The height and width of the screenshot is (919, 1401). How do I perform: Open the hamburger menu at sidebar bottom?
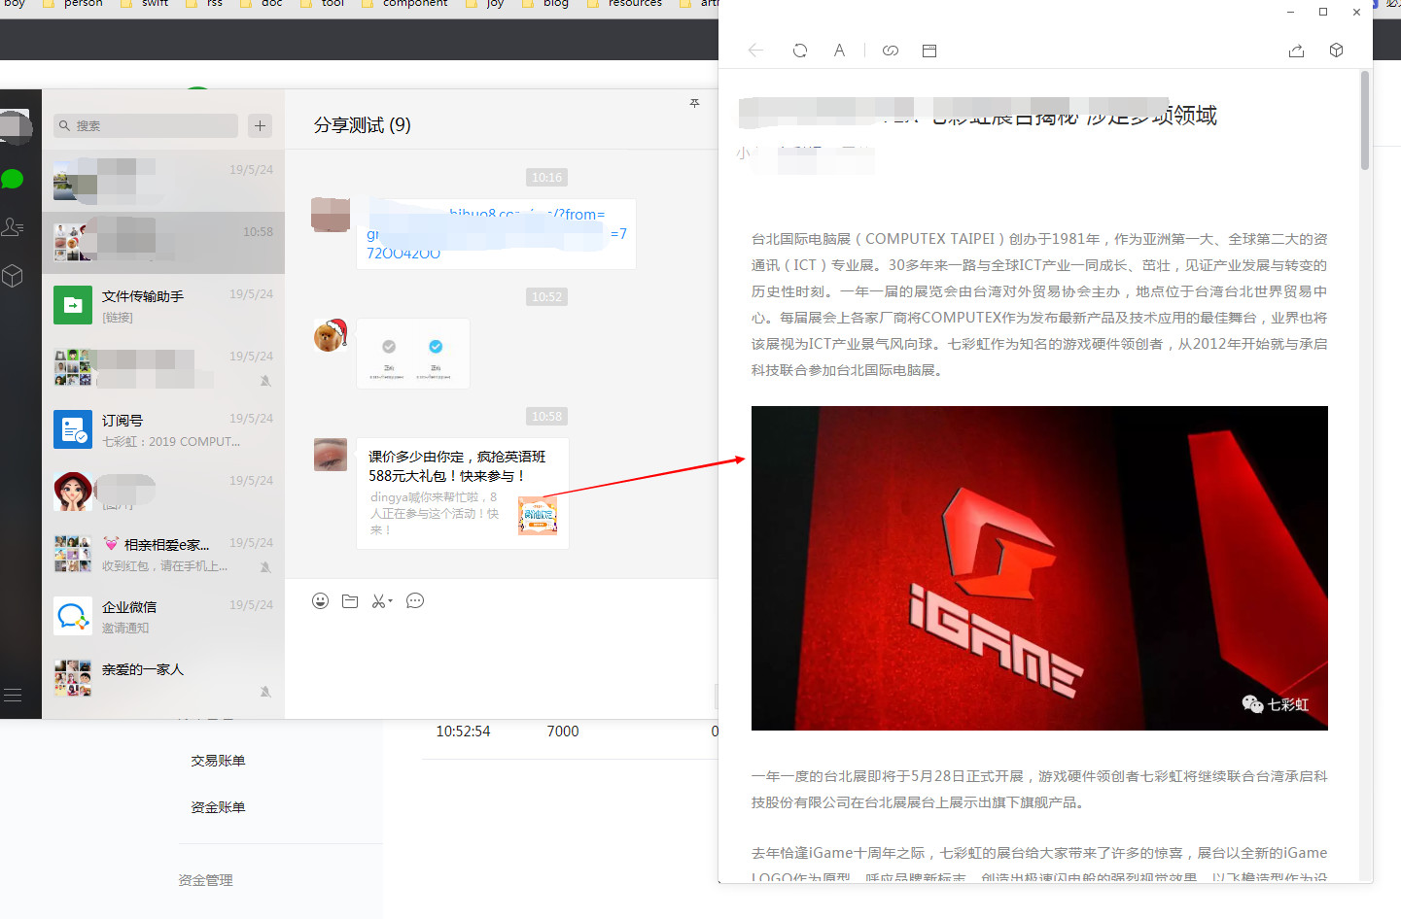pos(13,695)
